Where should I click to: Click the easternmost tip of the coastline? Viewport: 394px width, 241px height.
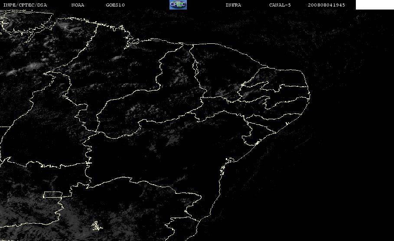pyautogui.click(x=309, y=95)
